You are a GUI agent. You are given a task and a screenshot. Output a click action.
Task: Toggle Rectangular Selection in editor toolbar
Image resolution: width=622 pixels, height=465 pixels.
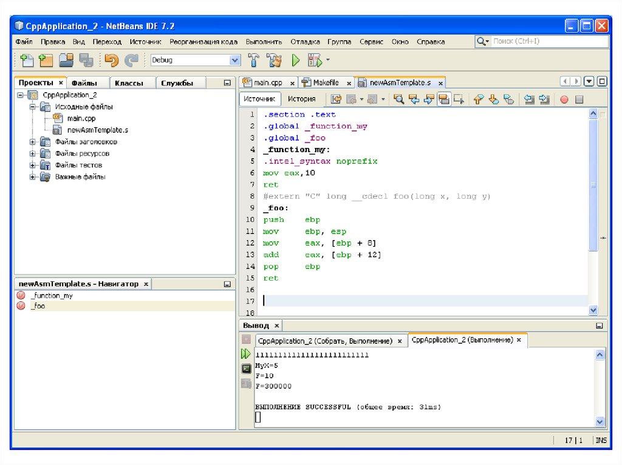[x=459, y=99]
